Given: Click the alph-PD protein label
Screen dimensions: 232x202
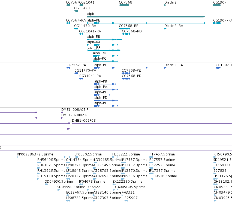Looking at the screenshot, I should click(x=101, y=98).
